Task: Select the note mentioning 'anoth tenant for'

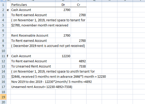Action: tap(53, 71)
